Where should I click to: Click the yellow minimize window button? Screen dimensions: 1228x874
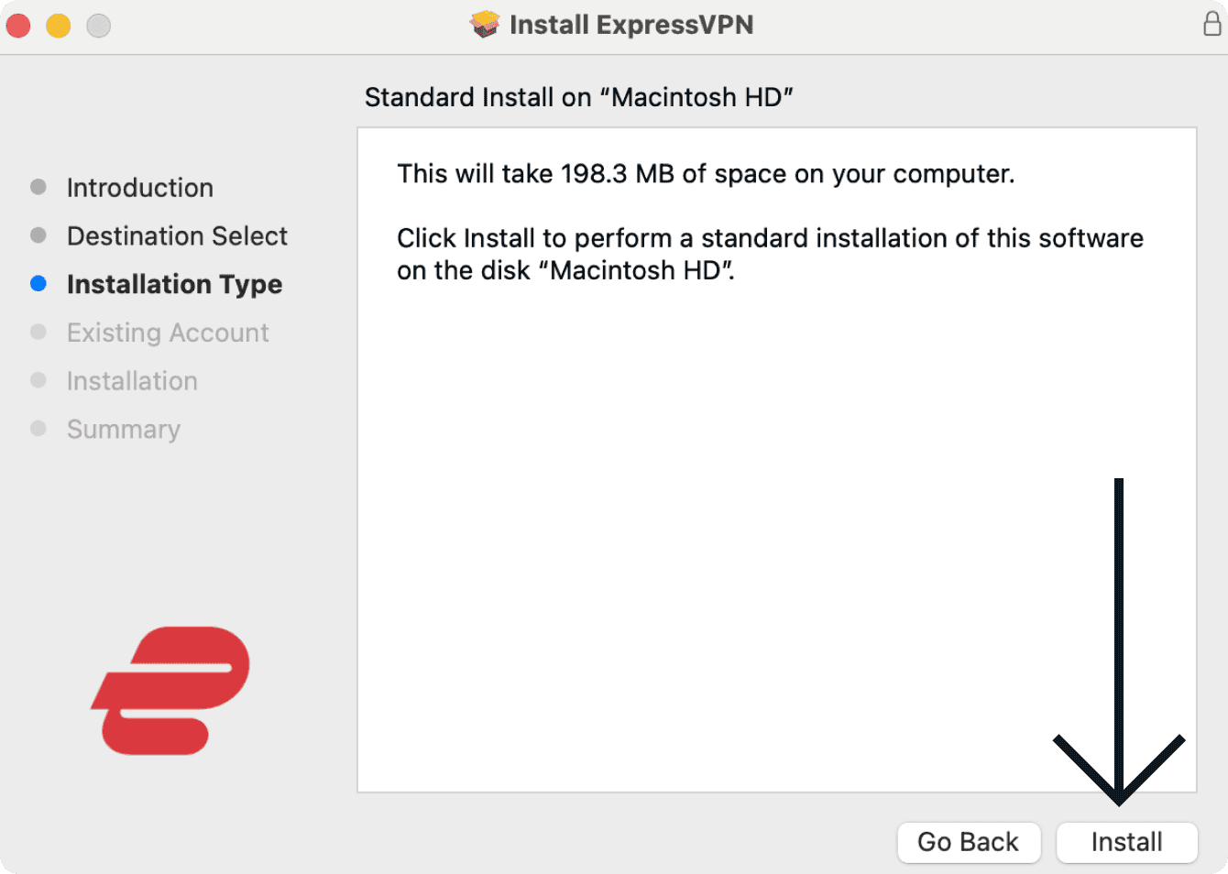[59, 26]
